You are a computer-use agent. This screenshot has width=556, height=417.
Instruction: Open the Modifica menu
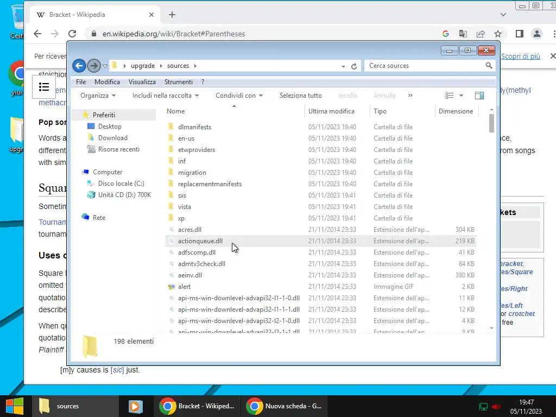coord(107,82)
